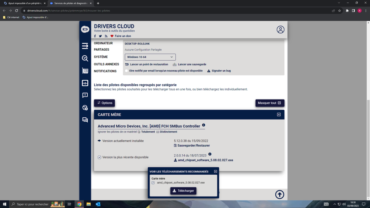Visit the Facebook page icon
This screenshot has width=370, height=208.
(x=95, y=36)
